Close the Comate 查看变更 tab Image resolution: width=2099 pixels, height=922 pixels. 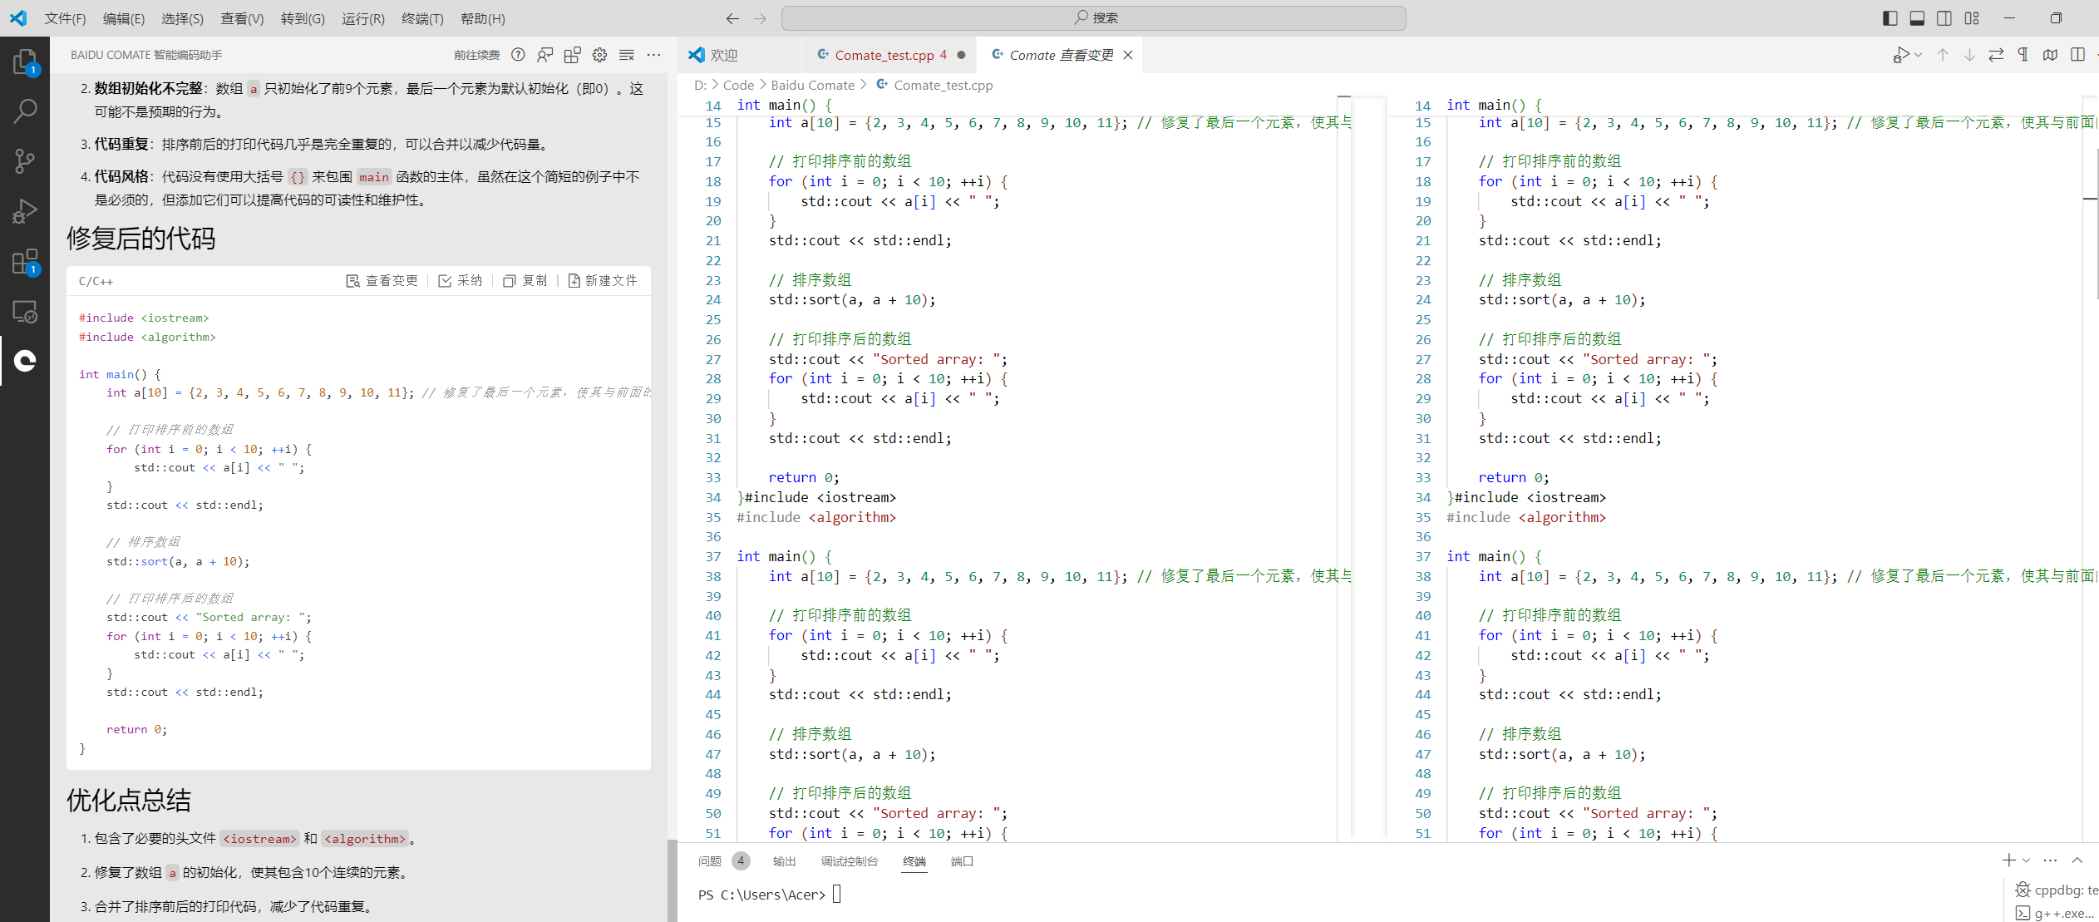point(1128,55)
